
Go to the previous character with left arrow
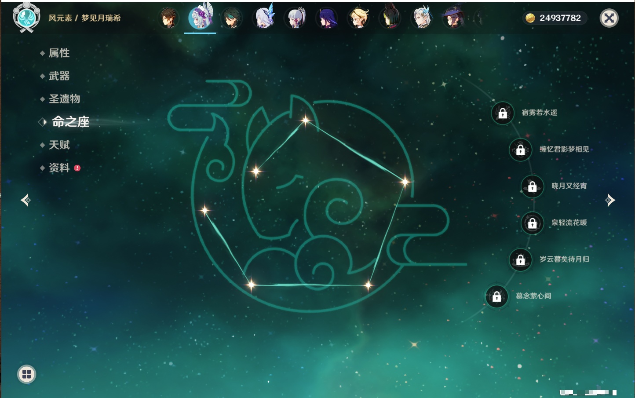click(26, 200)
